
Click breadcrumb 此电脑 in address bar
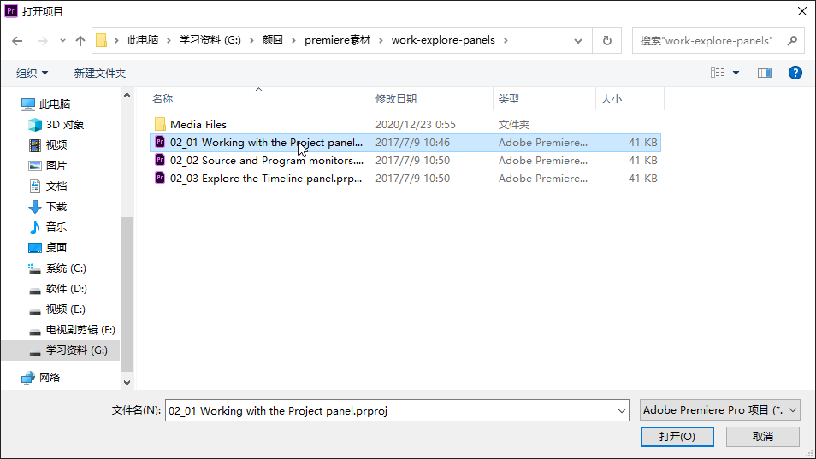(143, 40)
